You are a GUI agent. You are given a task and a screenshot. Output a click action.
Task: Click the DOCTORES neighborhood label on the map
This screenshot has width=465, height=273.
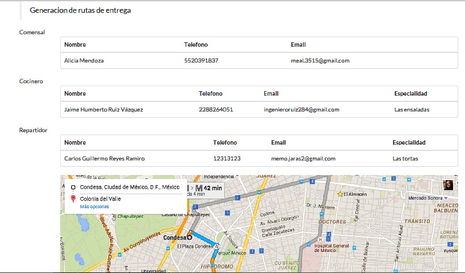click(x=332, y=222)
